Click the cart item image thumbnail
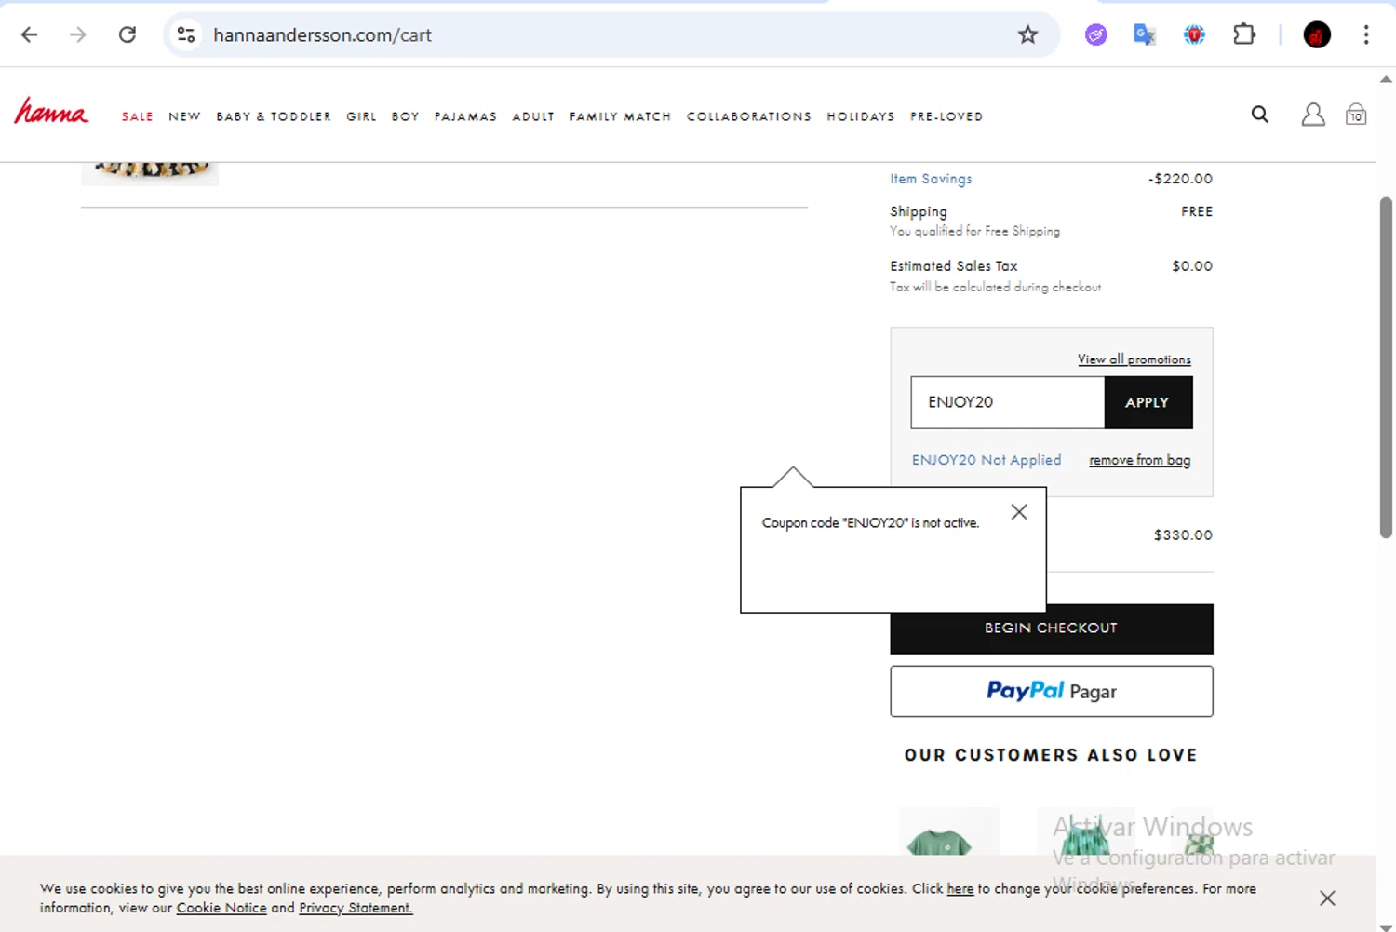Image resolution: width=1396 pixels, height=932 pixels. 150,173
